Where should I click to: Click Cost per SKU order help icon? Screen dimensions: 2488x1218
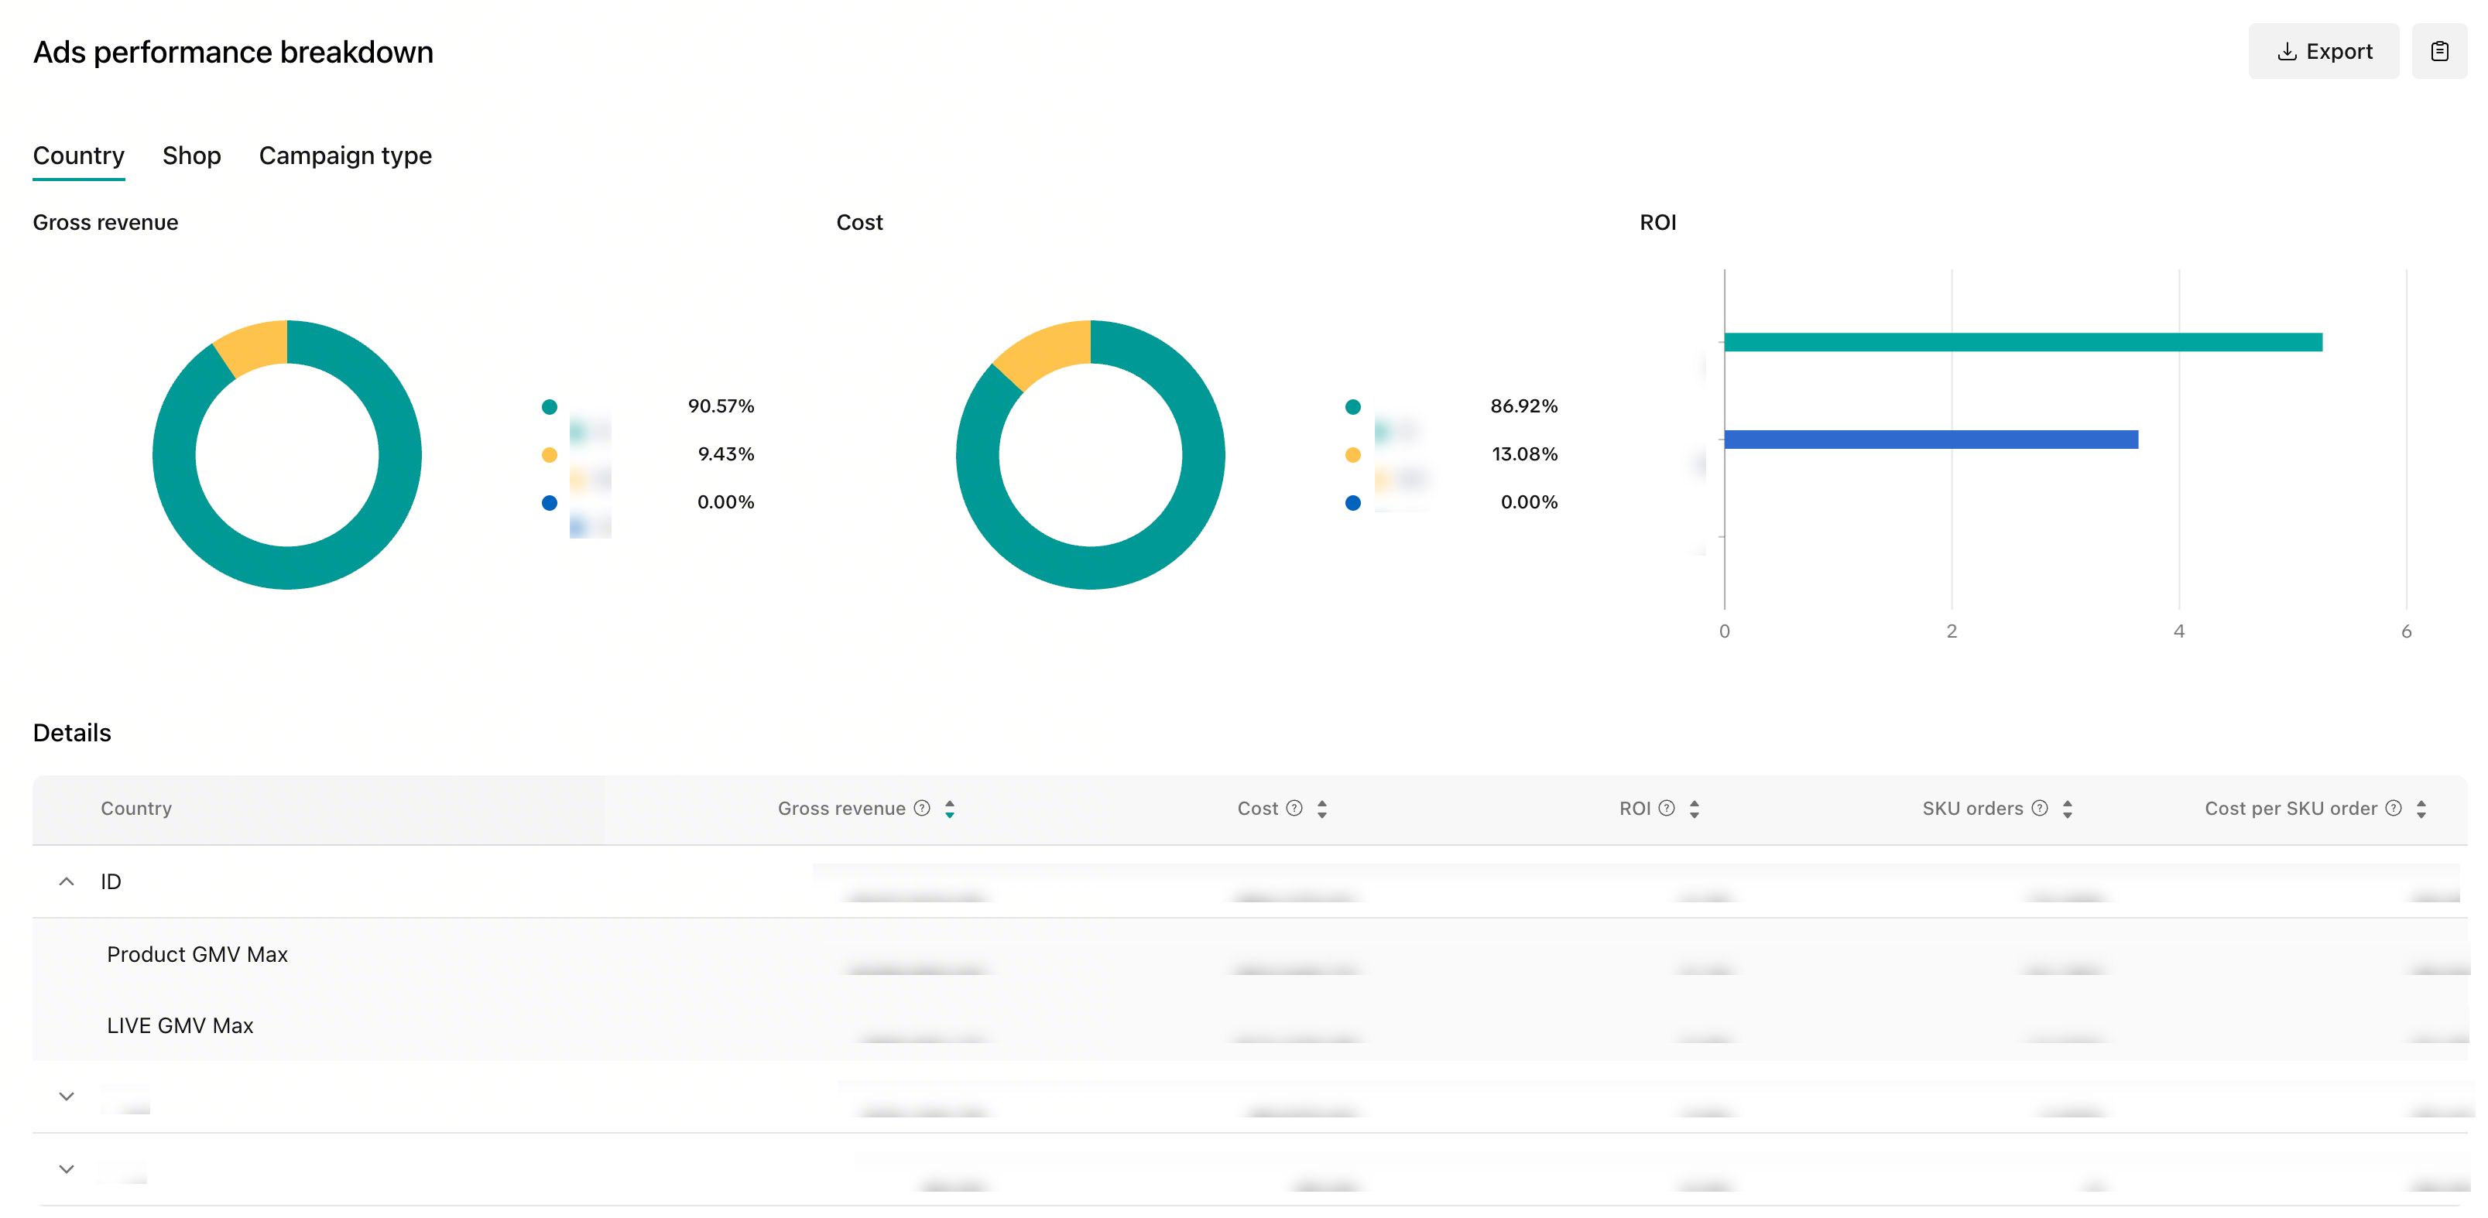click(x=2394, y=809)
